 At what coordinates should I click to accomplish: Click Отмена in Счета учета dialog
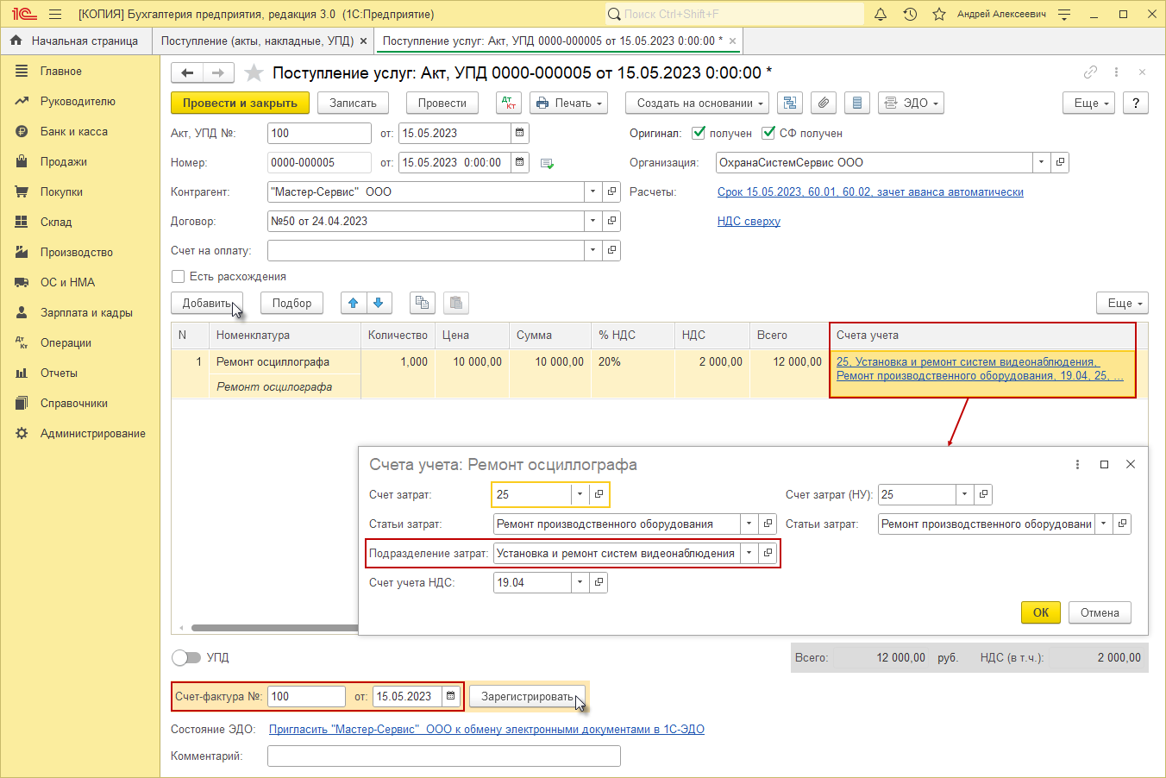[1100, 612]
